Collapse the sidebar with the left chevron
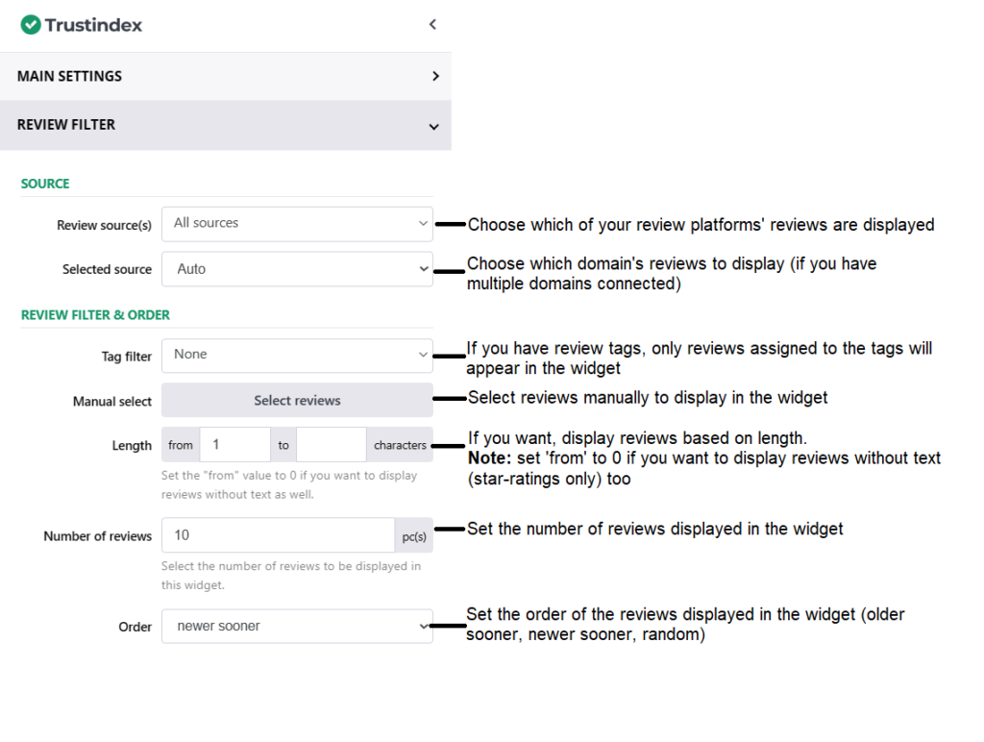Viewport: 984px width, 742px height. click(432, 25)
